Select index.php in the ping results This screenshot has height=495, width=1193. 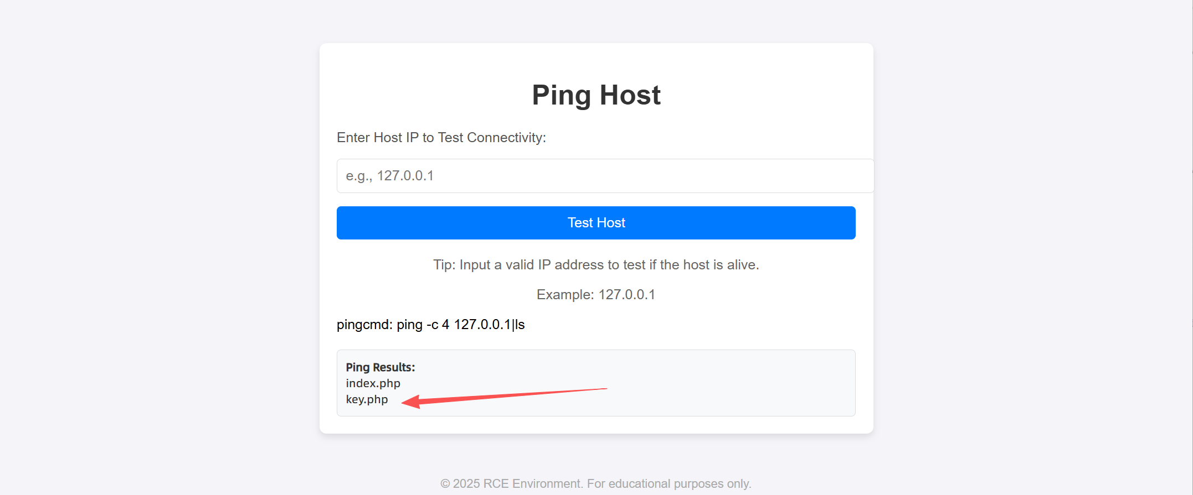pyautogui.click(x=373, y=383)
